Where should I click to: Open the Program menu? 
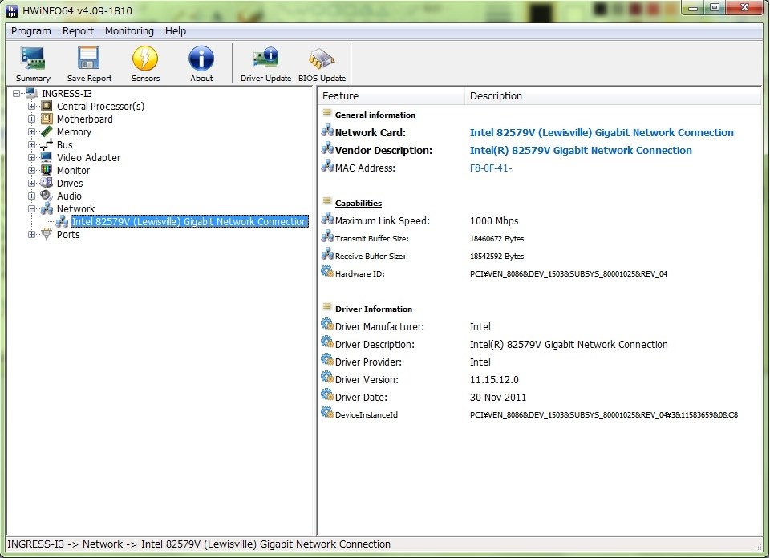[x=31, y=31]
